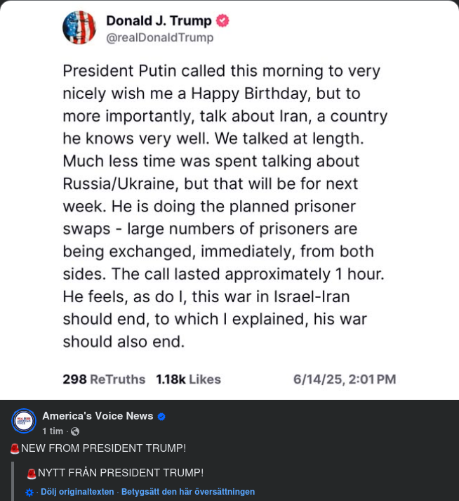Open the '1 tim' post timestamp
Viewport: 459px width, 501px height.
point(53,431)
